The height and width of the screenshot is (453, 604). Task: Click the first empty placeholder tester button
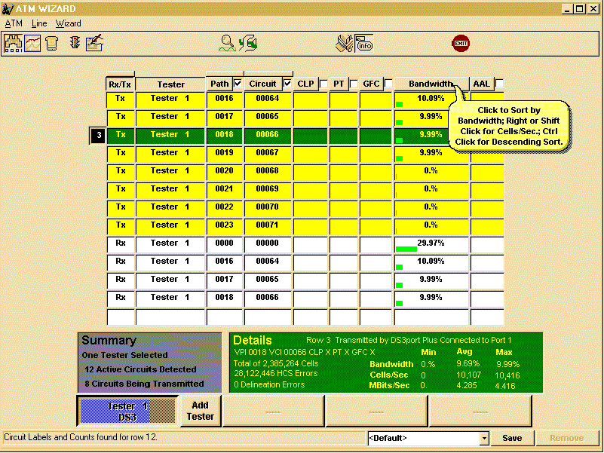(273, 412)
